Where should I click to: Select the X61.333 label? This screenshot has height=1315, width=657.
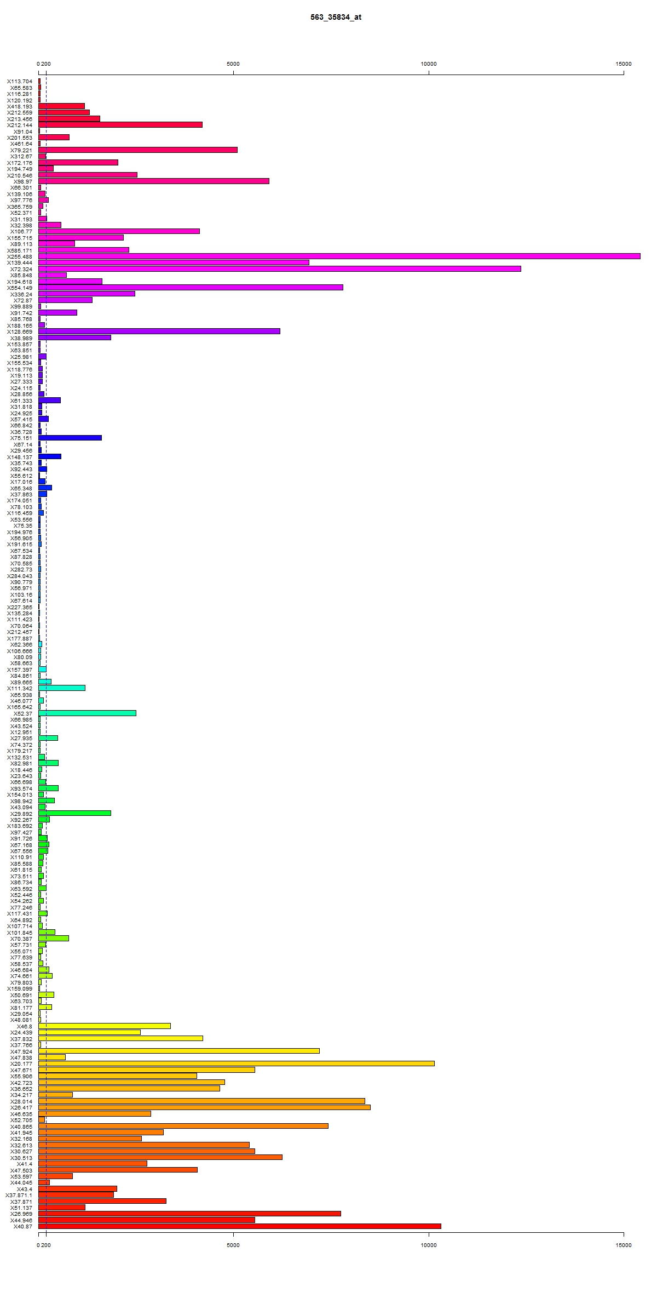click(21, 401)
